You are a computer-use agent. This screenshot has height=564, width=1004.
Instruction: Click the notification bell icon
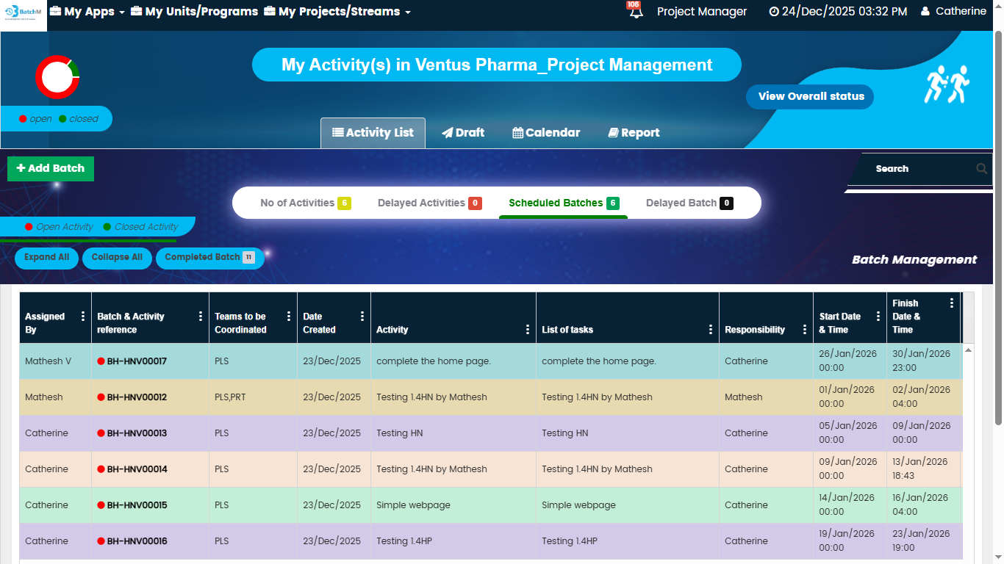tap(635, 12)
